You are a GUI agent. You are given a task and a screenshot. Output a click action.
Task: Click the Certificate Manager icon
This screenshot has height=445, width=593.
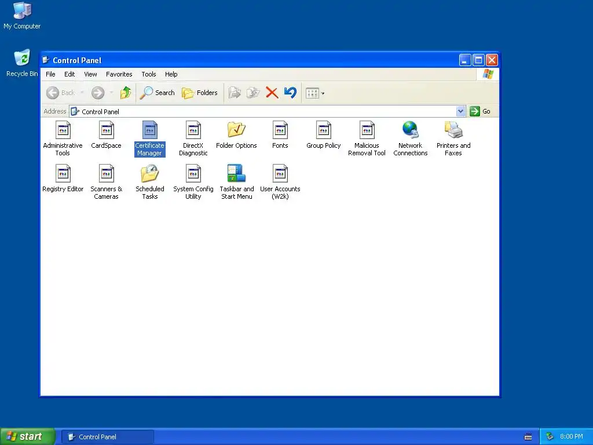(150, 130)
